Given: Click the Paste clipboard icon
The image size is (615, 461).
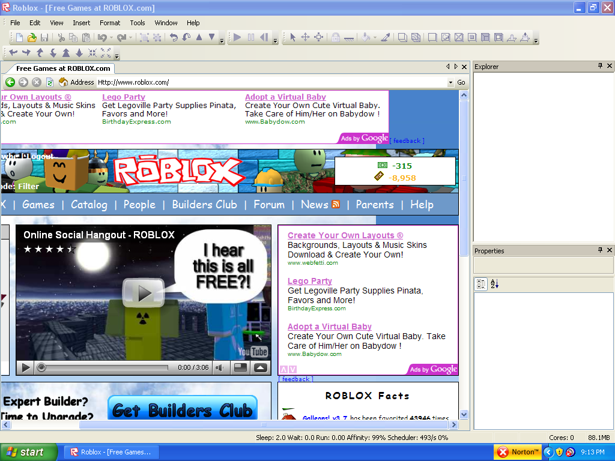Looking at the screenshot, I should 86,37.
